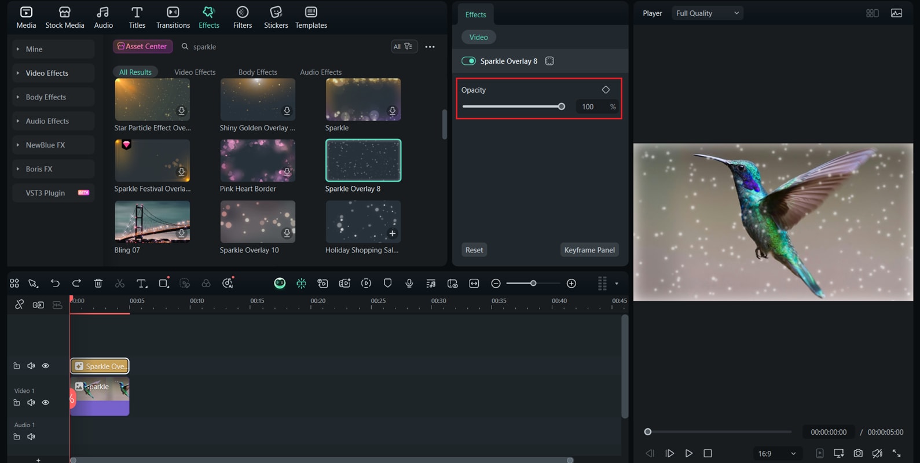The width and height of the screenshot is (920, 463).
Task: Open the All filter dropdown
Action: (x=404, y=46)
